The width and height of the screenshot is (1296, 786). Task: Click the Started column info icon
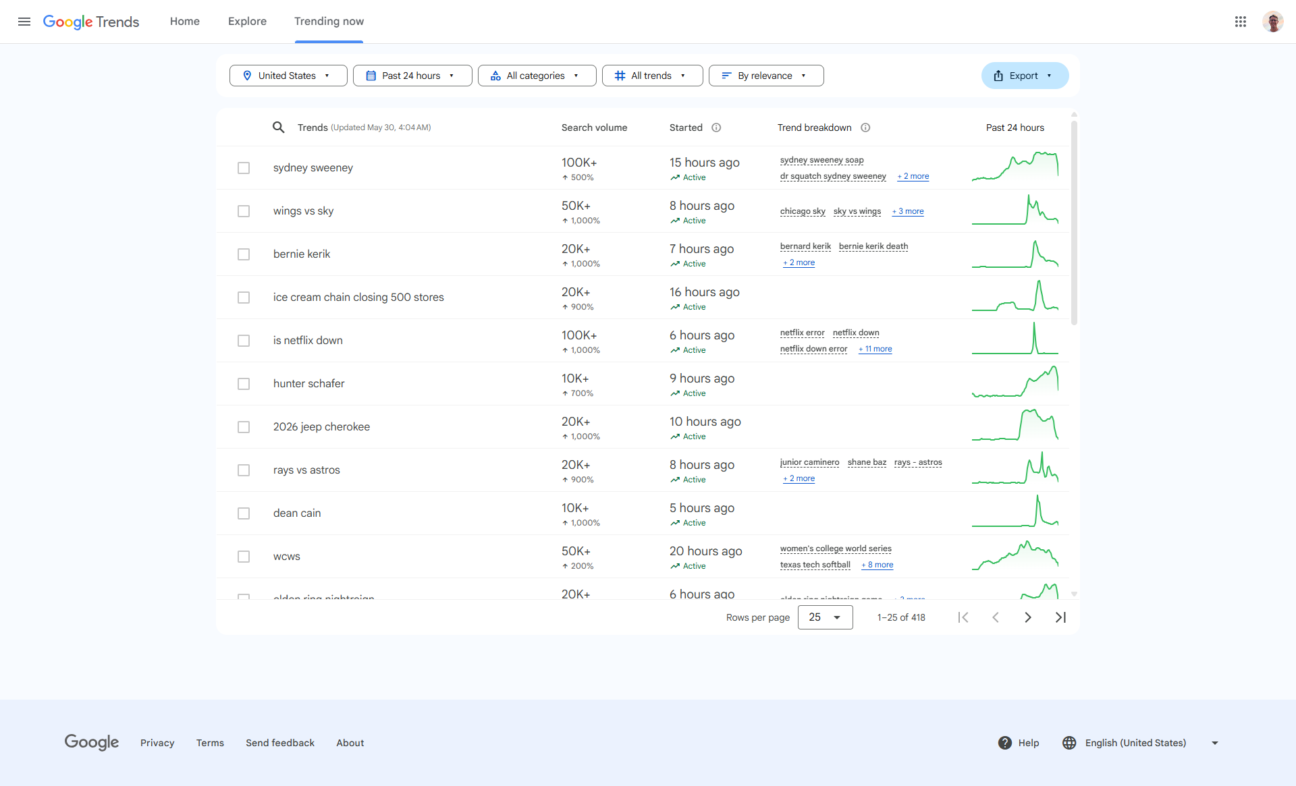point(716,128)
